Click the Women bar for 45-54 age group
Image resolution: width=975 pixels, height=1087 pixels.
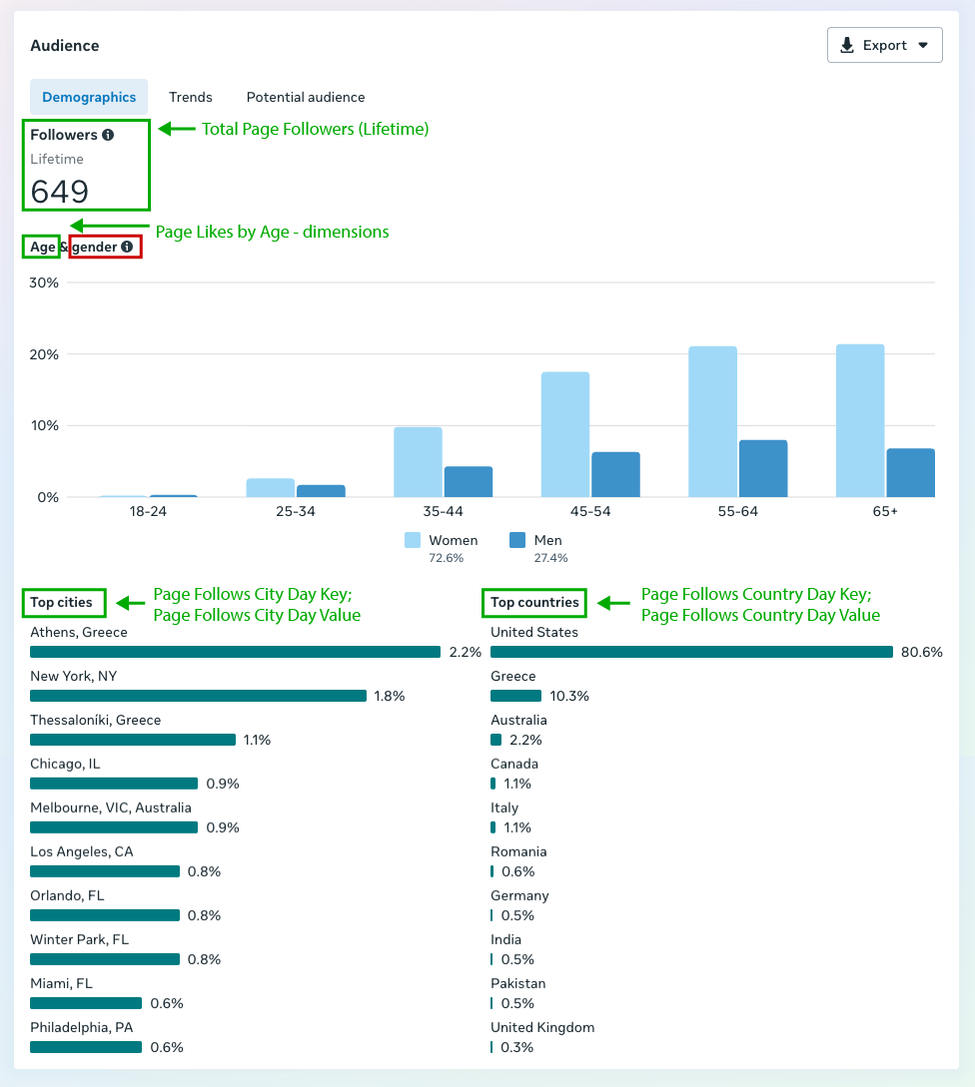pyautogui.click(x=565, y=434)
